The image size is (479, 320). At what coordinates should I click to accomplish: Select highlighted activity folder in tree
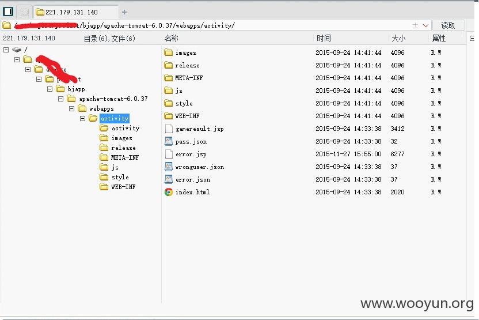(115, 118)
